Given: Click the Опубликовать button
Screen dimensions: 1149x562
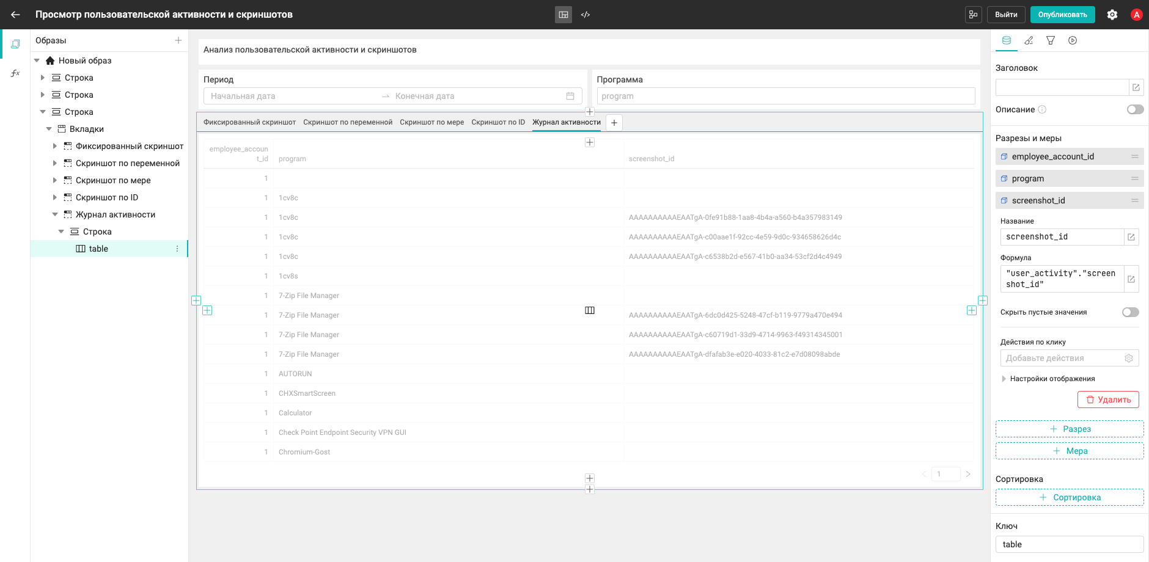Looking at the screenshot, I should click(1062, 15).
